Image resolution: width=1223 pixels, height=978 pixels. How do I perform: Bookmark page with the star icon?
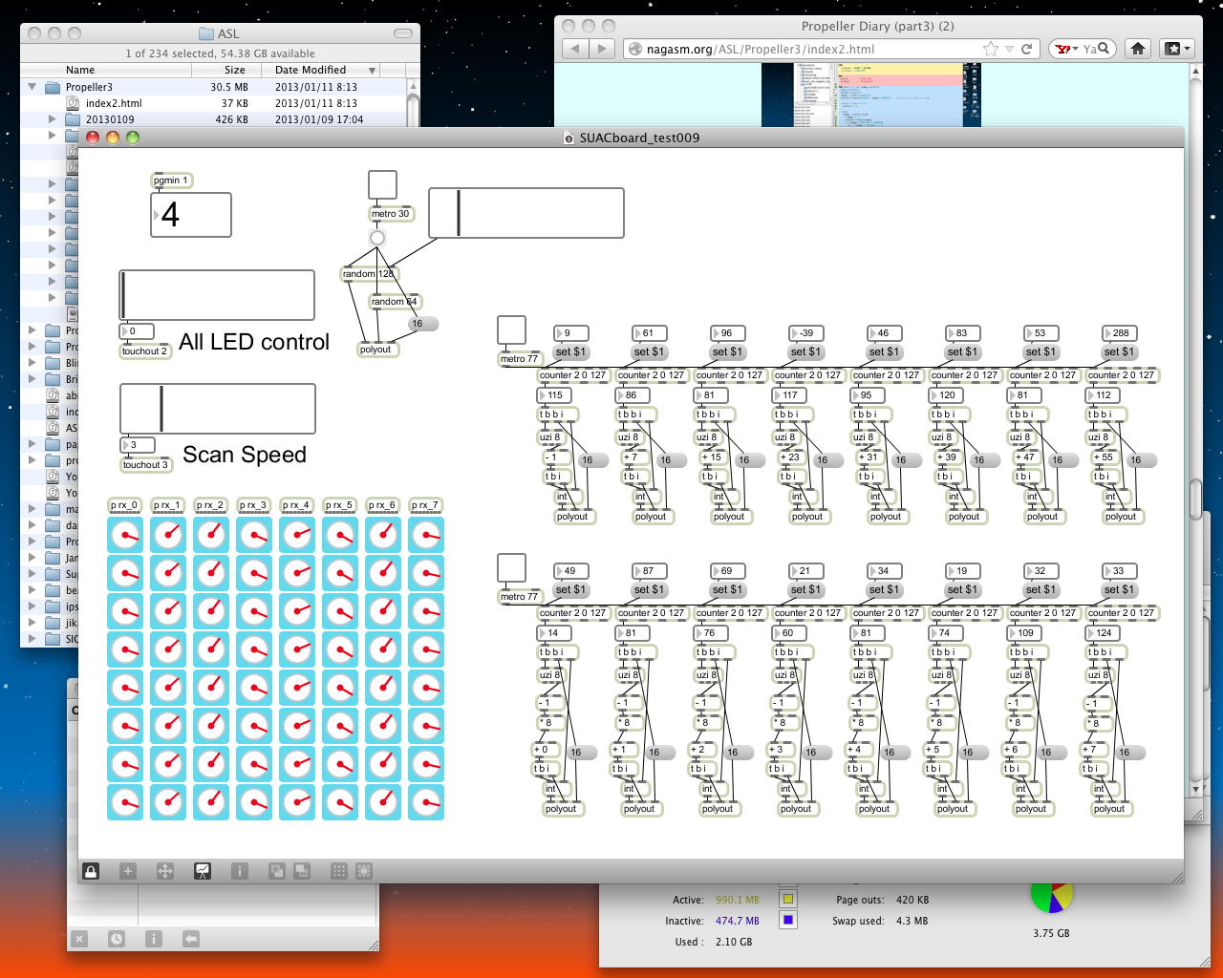pyautogui.click(x=991, y=49)
